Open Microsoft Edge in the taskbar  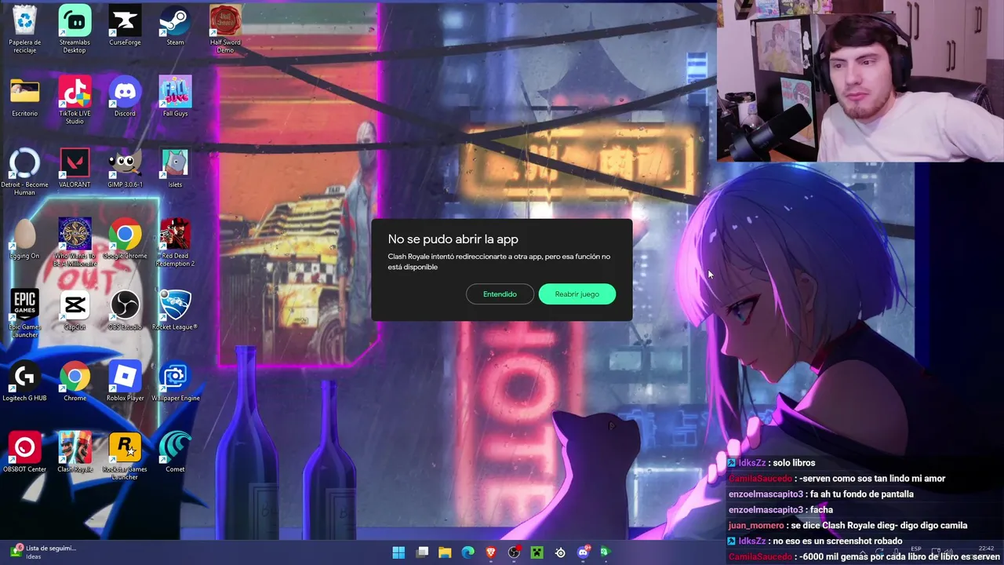click(x=468, y=552)
